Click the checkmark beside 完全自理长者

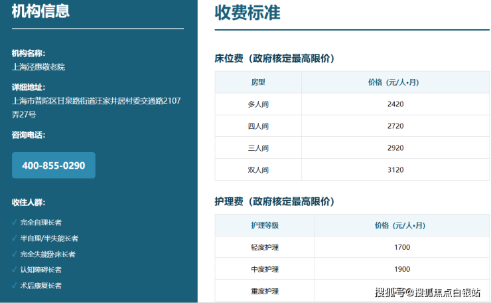pyautogui.click(x=14, y=223)
